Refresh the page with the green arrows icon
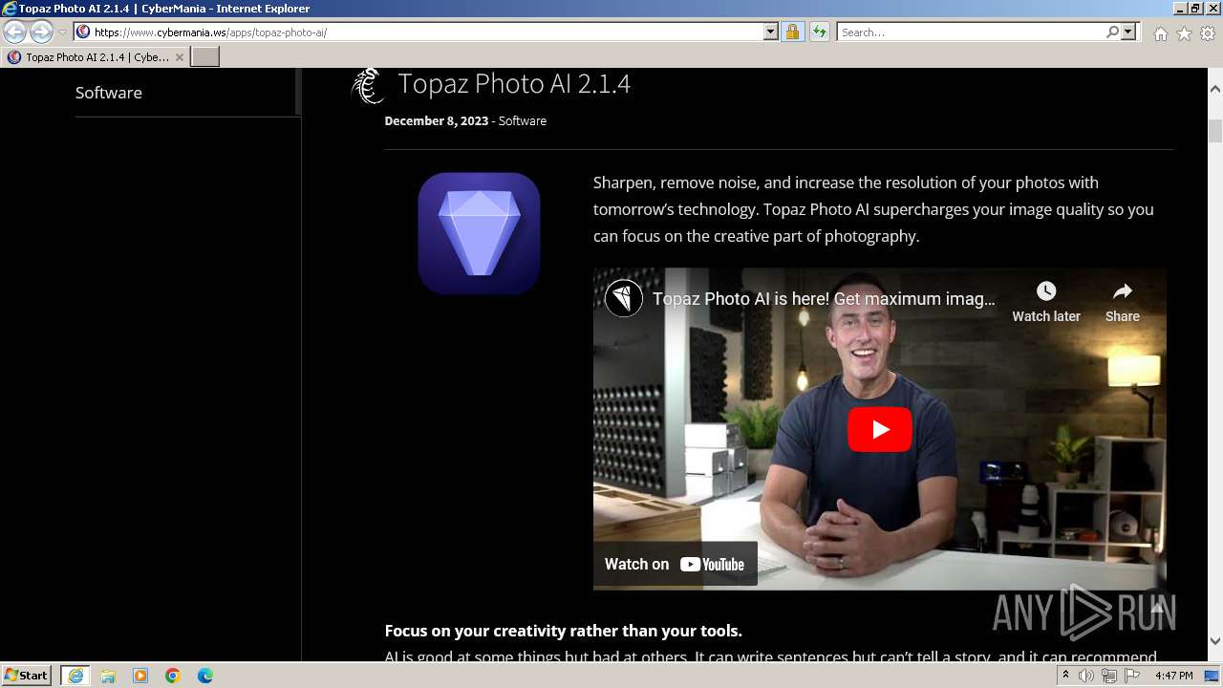 819,32
